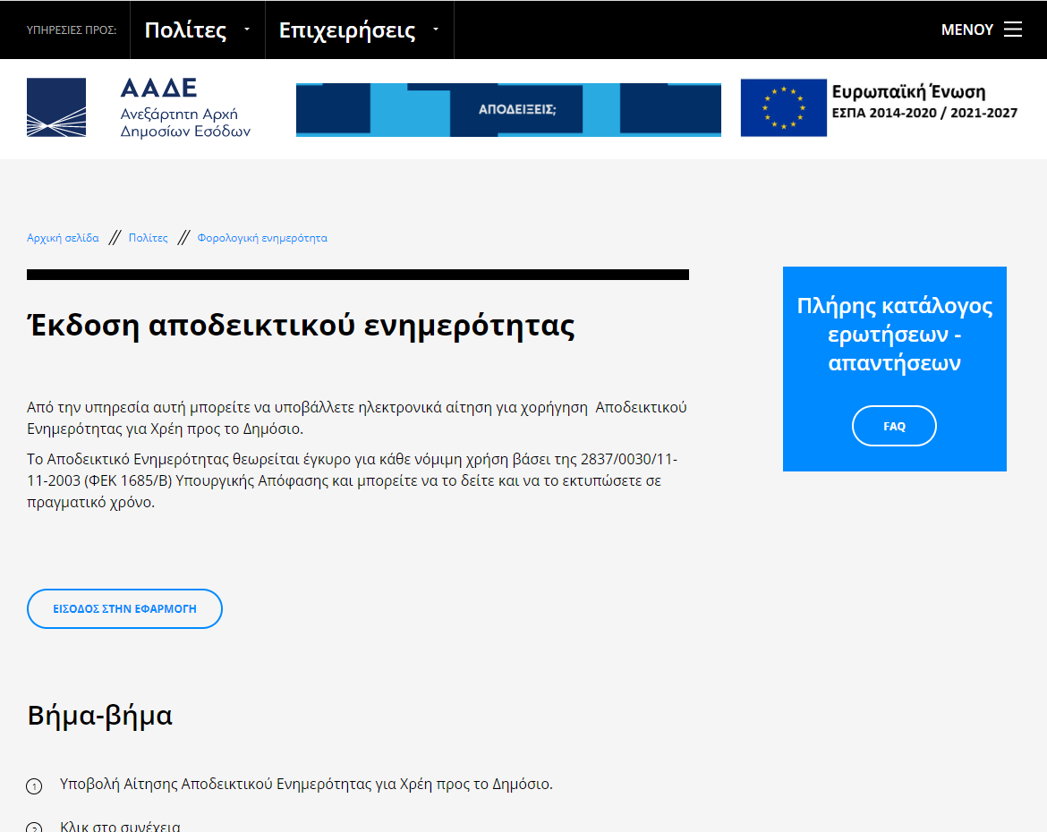Click the Ανεξάρτητη Αρχή Δημοσίων Εσόδων text

tap(185, 123)
